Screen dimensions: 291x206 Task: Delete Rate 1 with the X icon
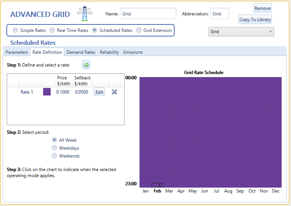pyautogui.click(x=114, y=92)
